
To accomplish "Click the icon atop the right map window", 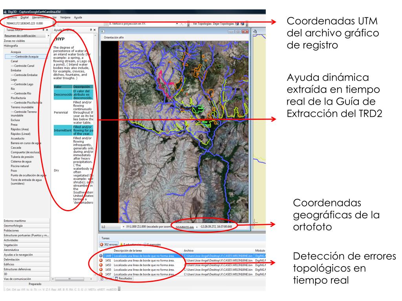I will pyautogui.click(x=255, y=31).
